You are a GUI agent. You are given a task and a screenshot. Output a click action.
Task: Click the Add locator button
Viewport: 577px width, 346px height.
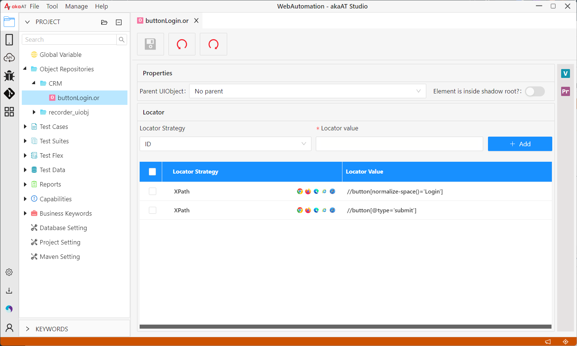[x=520, y=144]
